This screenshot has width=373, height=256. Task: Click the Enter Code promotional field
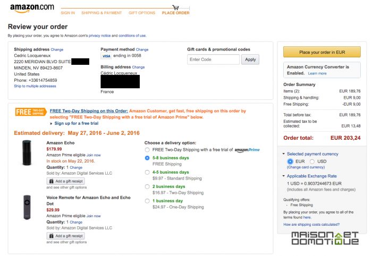point(214,59)
